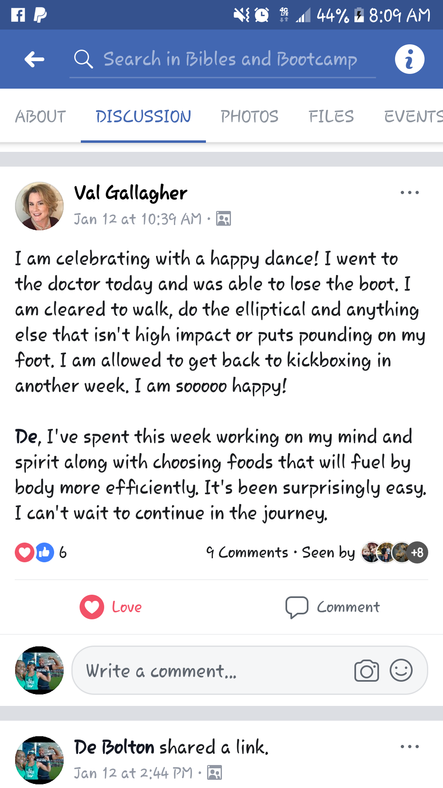Tap the search magnifier icon
Image resolution: width=443 pixels, height=788 pixels.
click(x=84, y=60)
